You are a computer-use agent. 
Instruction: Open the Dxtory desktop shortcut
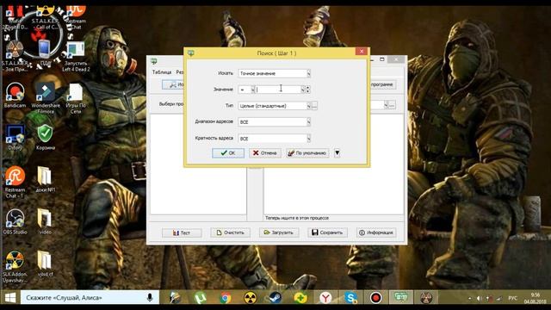click(15, 138)
